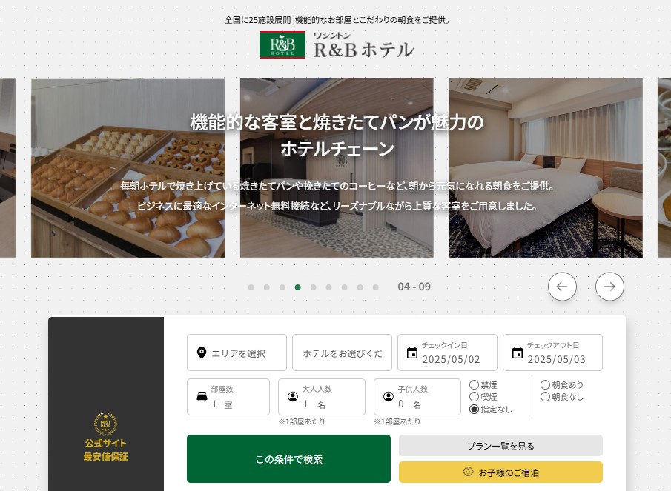Click the yellow お子様のご宿泊 button

point(500,472)
